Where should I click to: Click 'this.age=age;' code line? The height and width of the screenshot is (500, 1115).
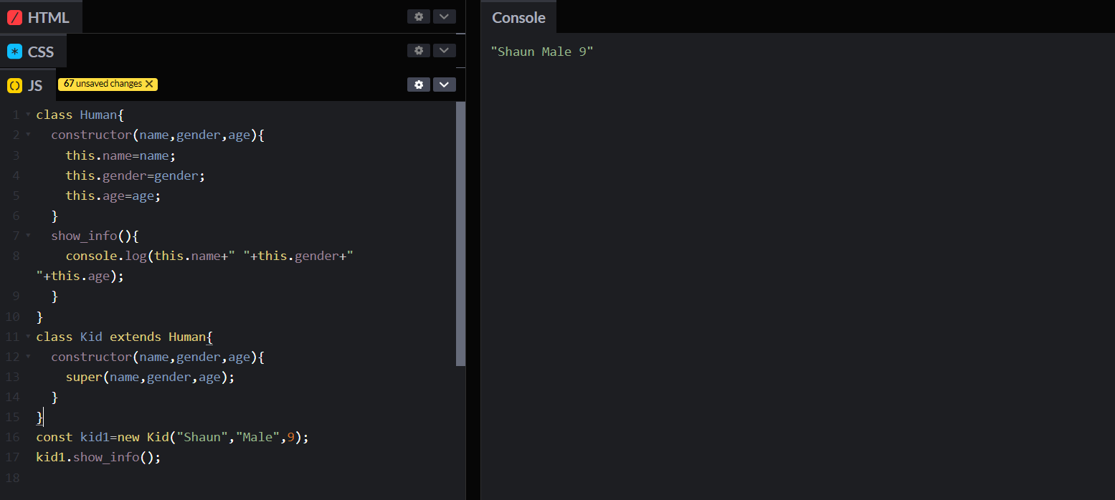pyautogui.click(x=113, y=196)
